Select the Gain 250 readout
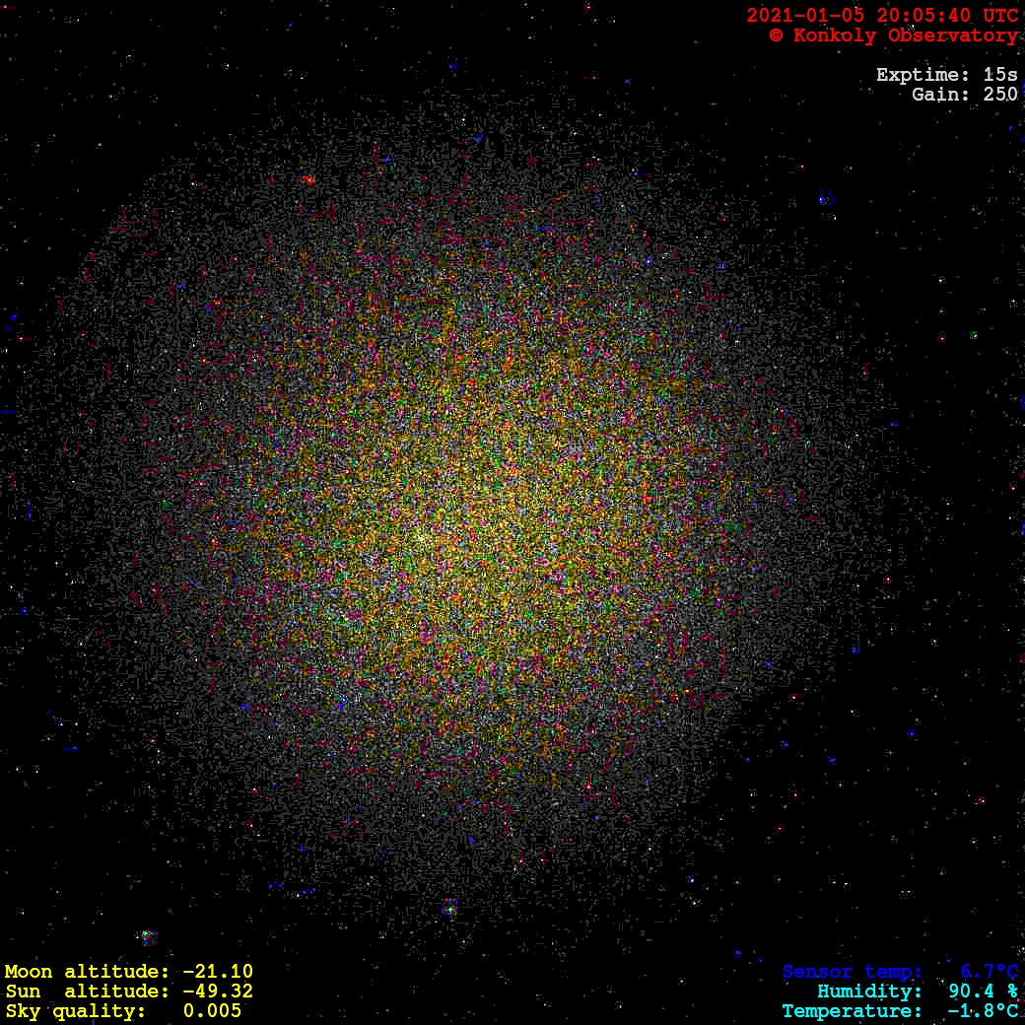 tap(964, 95)
